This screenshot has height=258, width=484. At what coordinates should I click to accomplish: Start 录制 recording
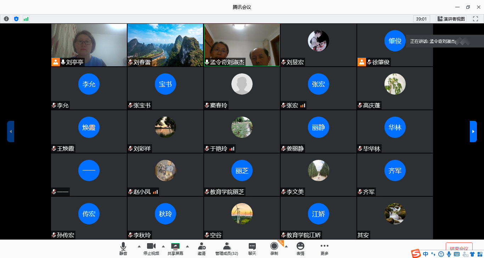(x=274, y=249)
